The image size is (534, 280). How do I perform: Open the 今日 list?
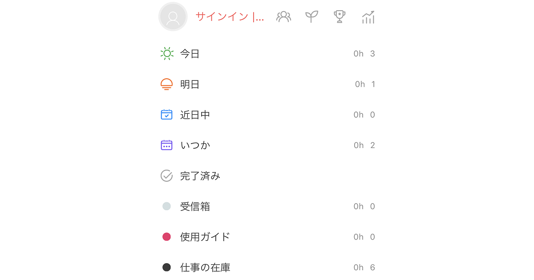(x=267, y=54)
